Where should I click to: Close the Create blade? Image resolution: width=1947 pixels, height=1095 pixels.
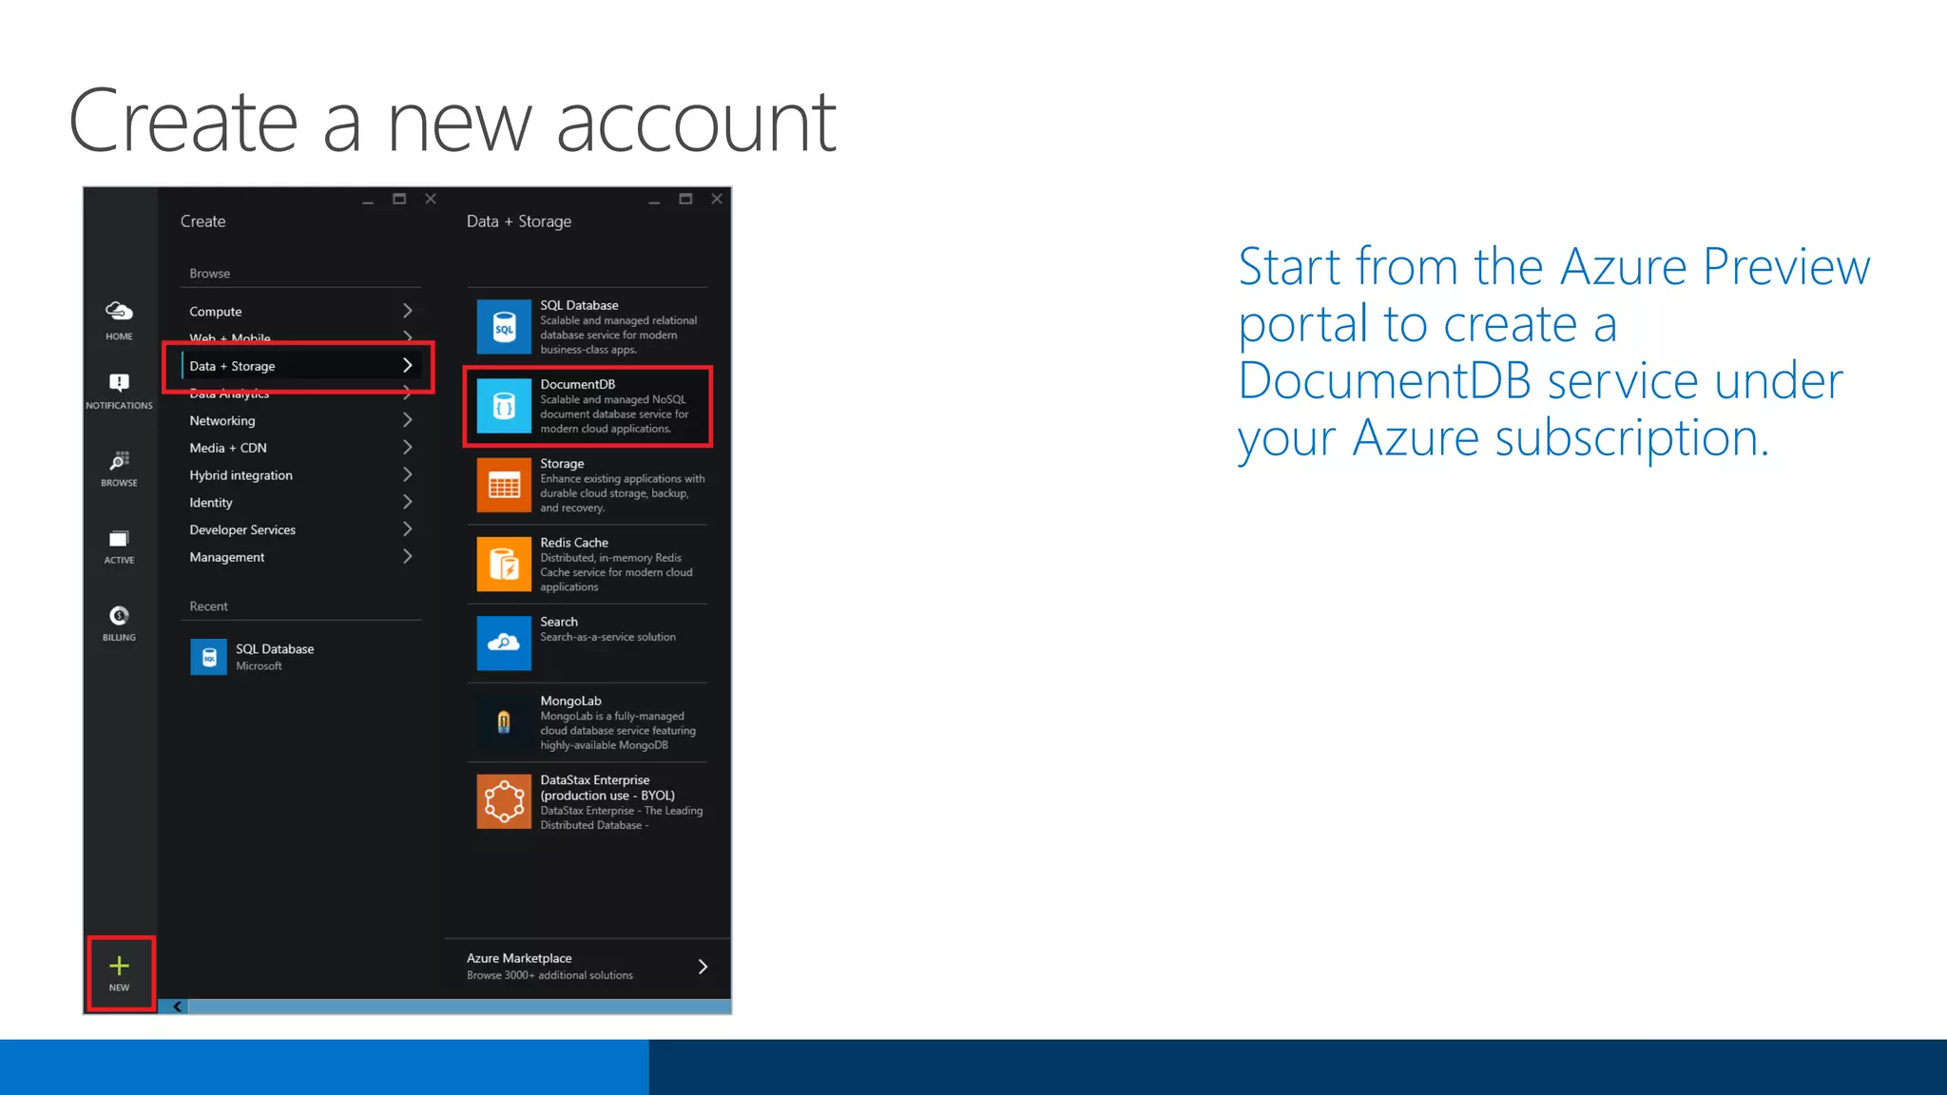(x=431, y=199)
